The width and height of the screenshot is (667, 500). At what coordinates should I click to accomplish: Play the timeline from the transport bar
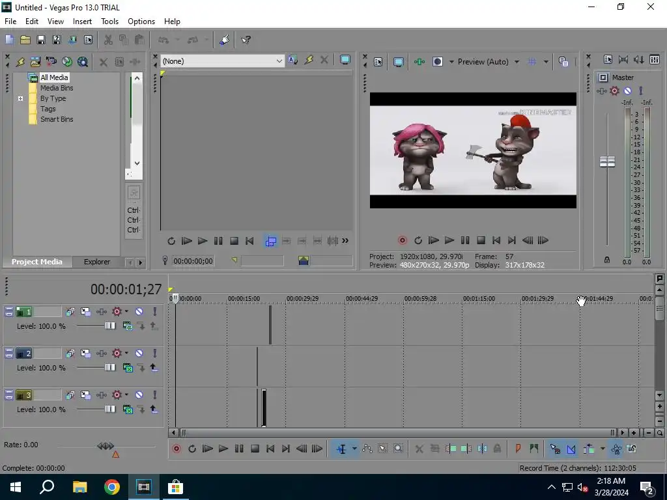pos(223,449)
